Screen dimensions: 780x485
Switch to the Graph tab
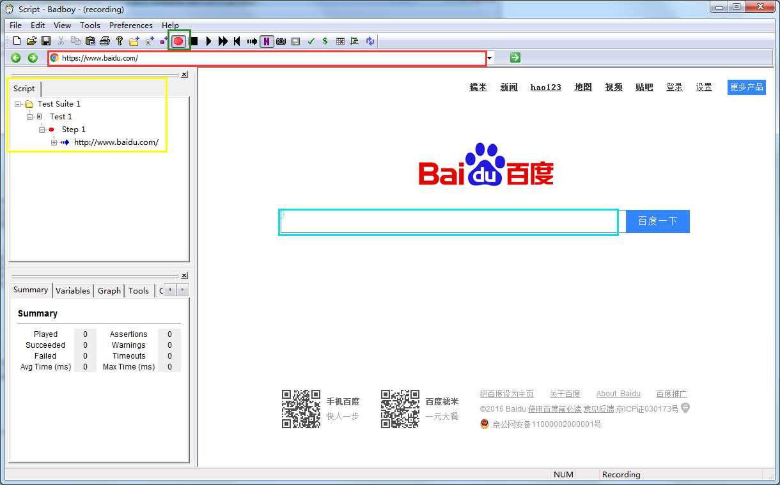point(109,290)
